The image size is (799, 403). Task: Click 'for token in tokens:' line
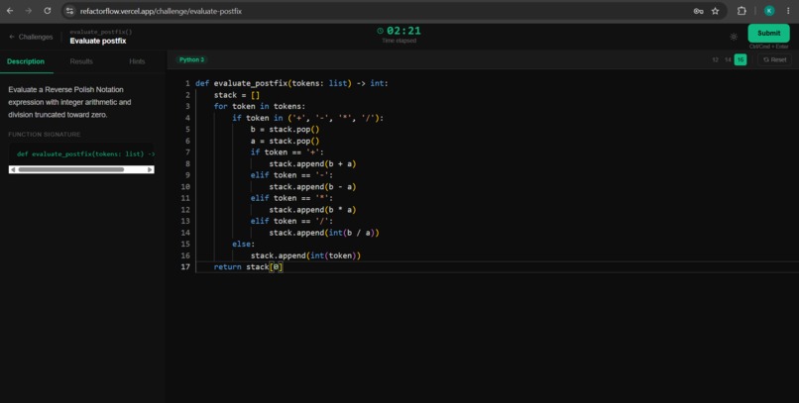260,106
